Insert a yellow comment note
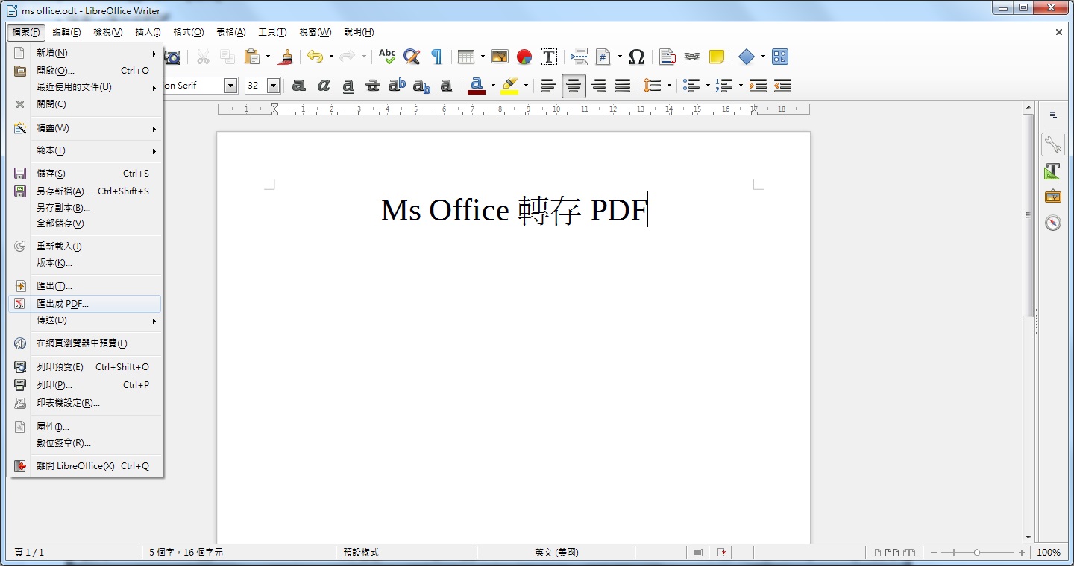The height and width of the screenshot is (566, 1074). click(716, 57)
